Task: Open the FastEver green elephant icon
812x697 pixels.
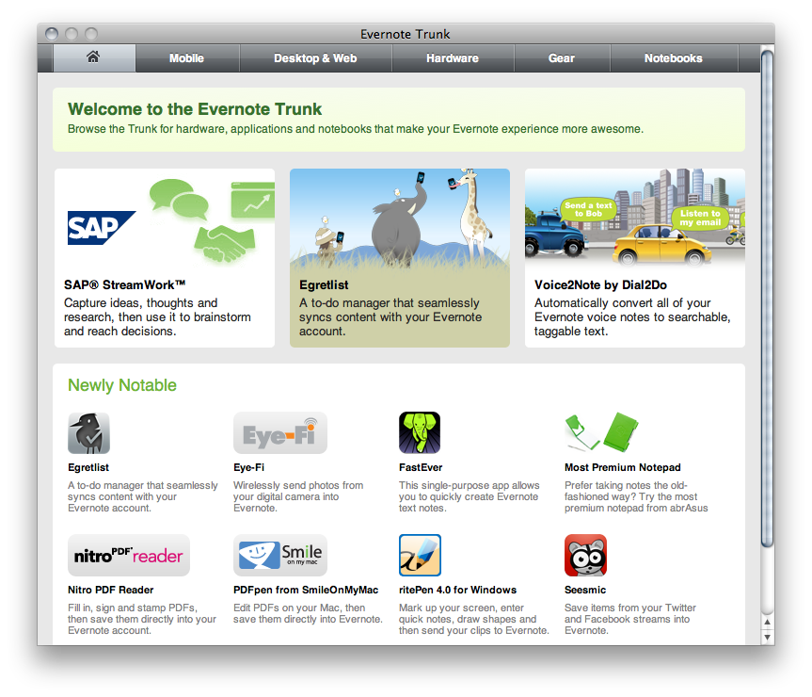Action: pos(420,432)
